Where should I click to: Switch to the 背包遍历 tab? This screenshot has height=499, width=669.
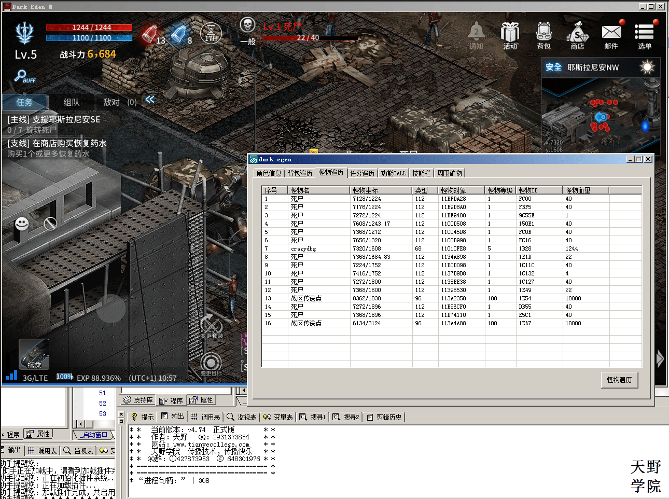[x=300, y=173]
